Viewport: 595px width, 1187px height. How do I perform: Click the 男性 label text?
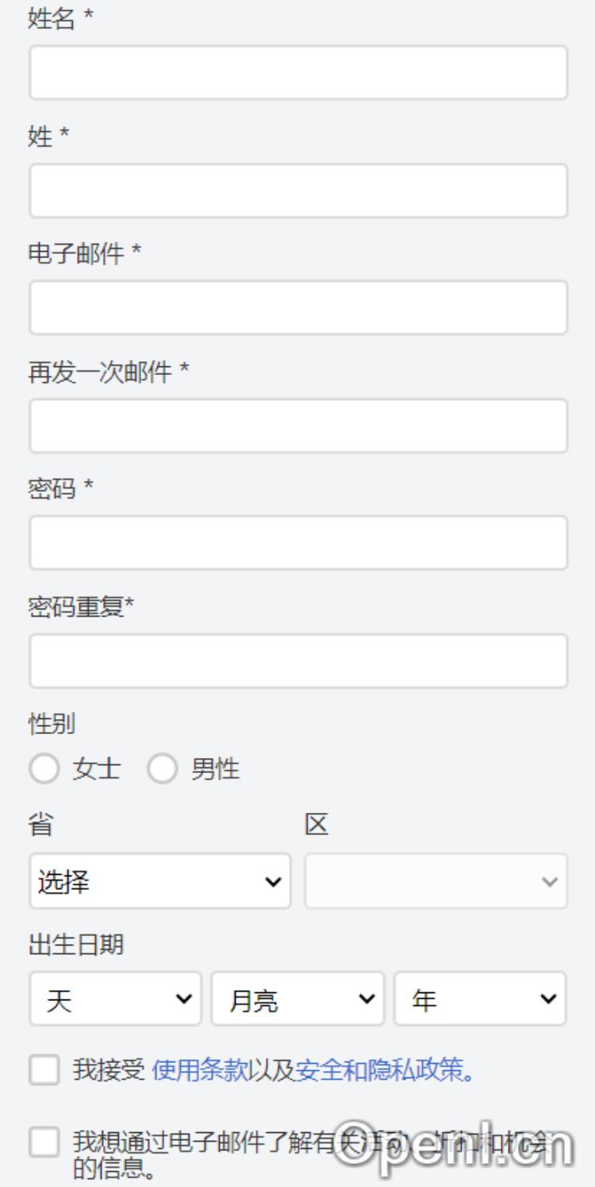click(x=215, y=769)
